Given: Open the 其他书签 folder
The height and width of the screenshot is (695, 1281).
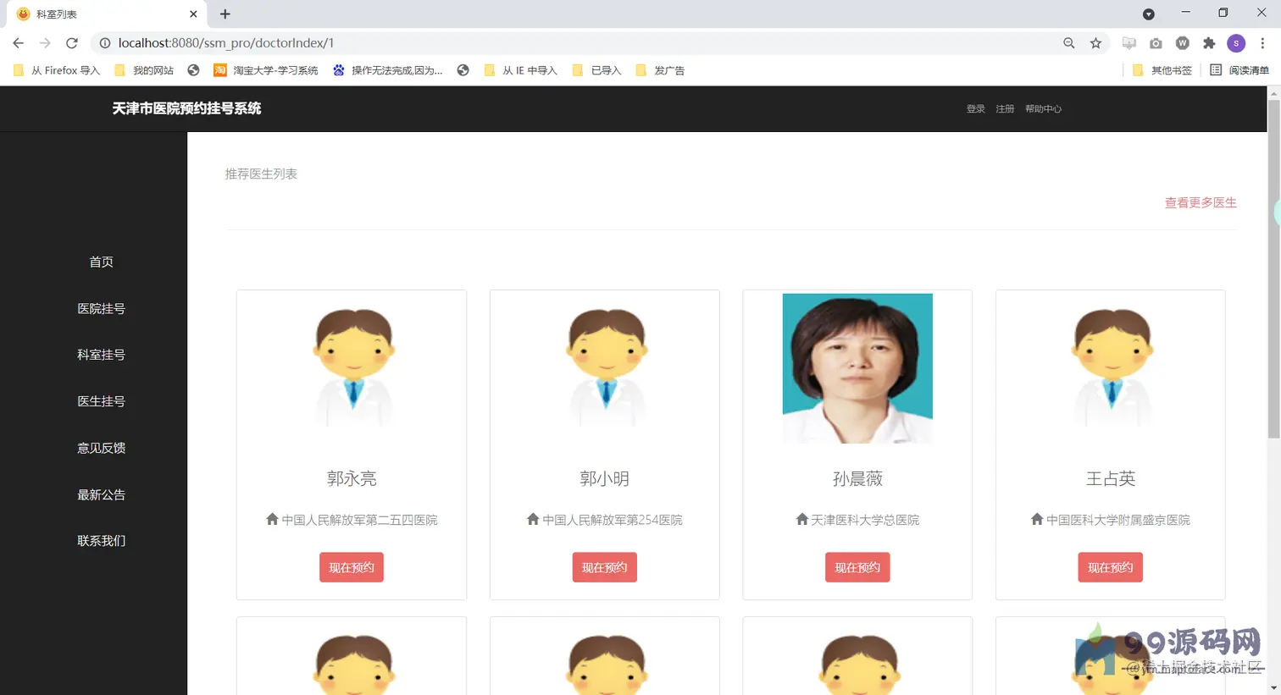Looking at the screenshot, I should click(x=1162, y=70).
